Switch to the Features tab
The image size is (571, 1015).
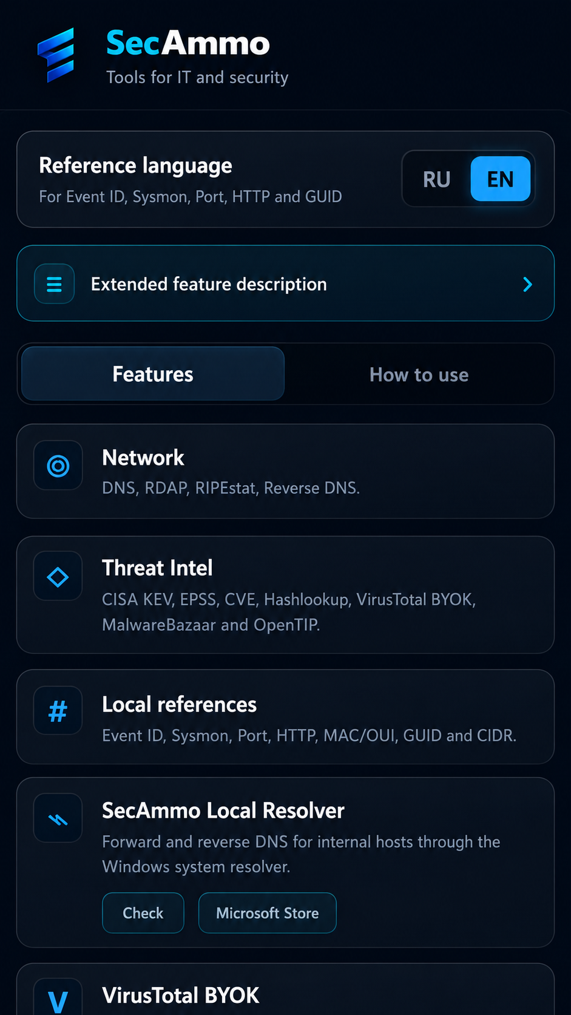pyautogui.click(x=153, y=374)
